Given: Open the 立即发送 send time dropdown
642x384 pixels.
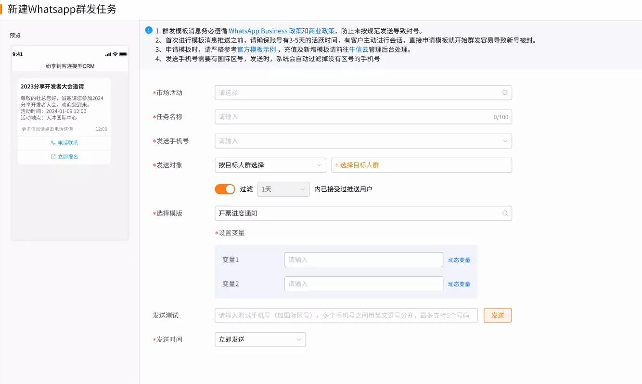Looking at the screenshot, I should (x=260, y=339).
